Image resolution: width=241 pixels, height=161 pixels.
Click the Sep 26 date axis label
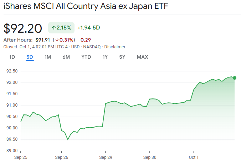point(62,157)
